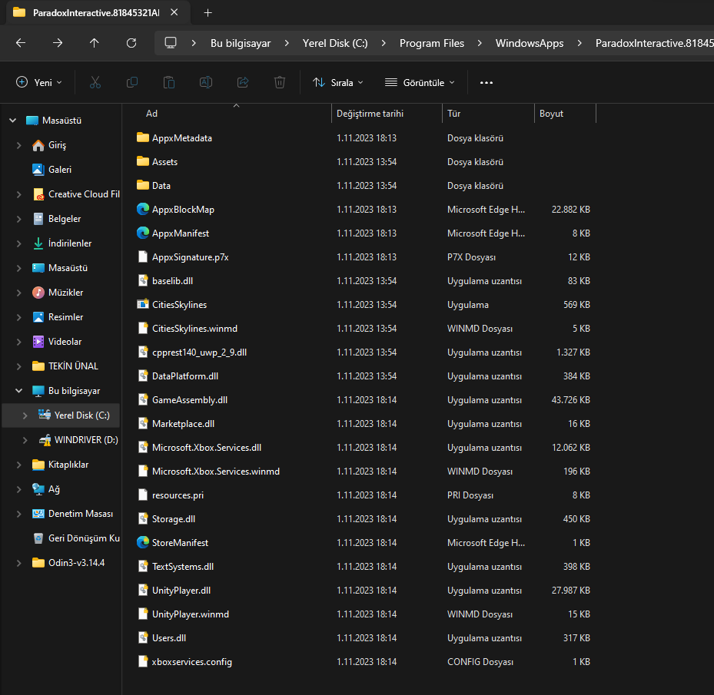Viewport: 714px width, 695px height.
Task: Click Program Files breadcrumb
Action: [432, 43]
